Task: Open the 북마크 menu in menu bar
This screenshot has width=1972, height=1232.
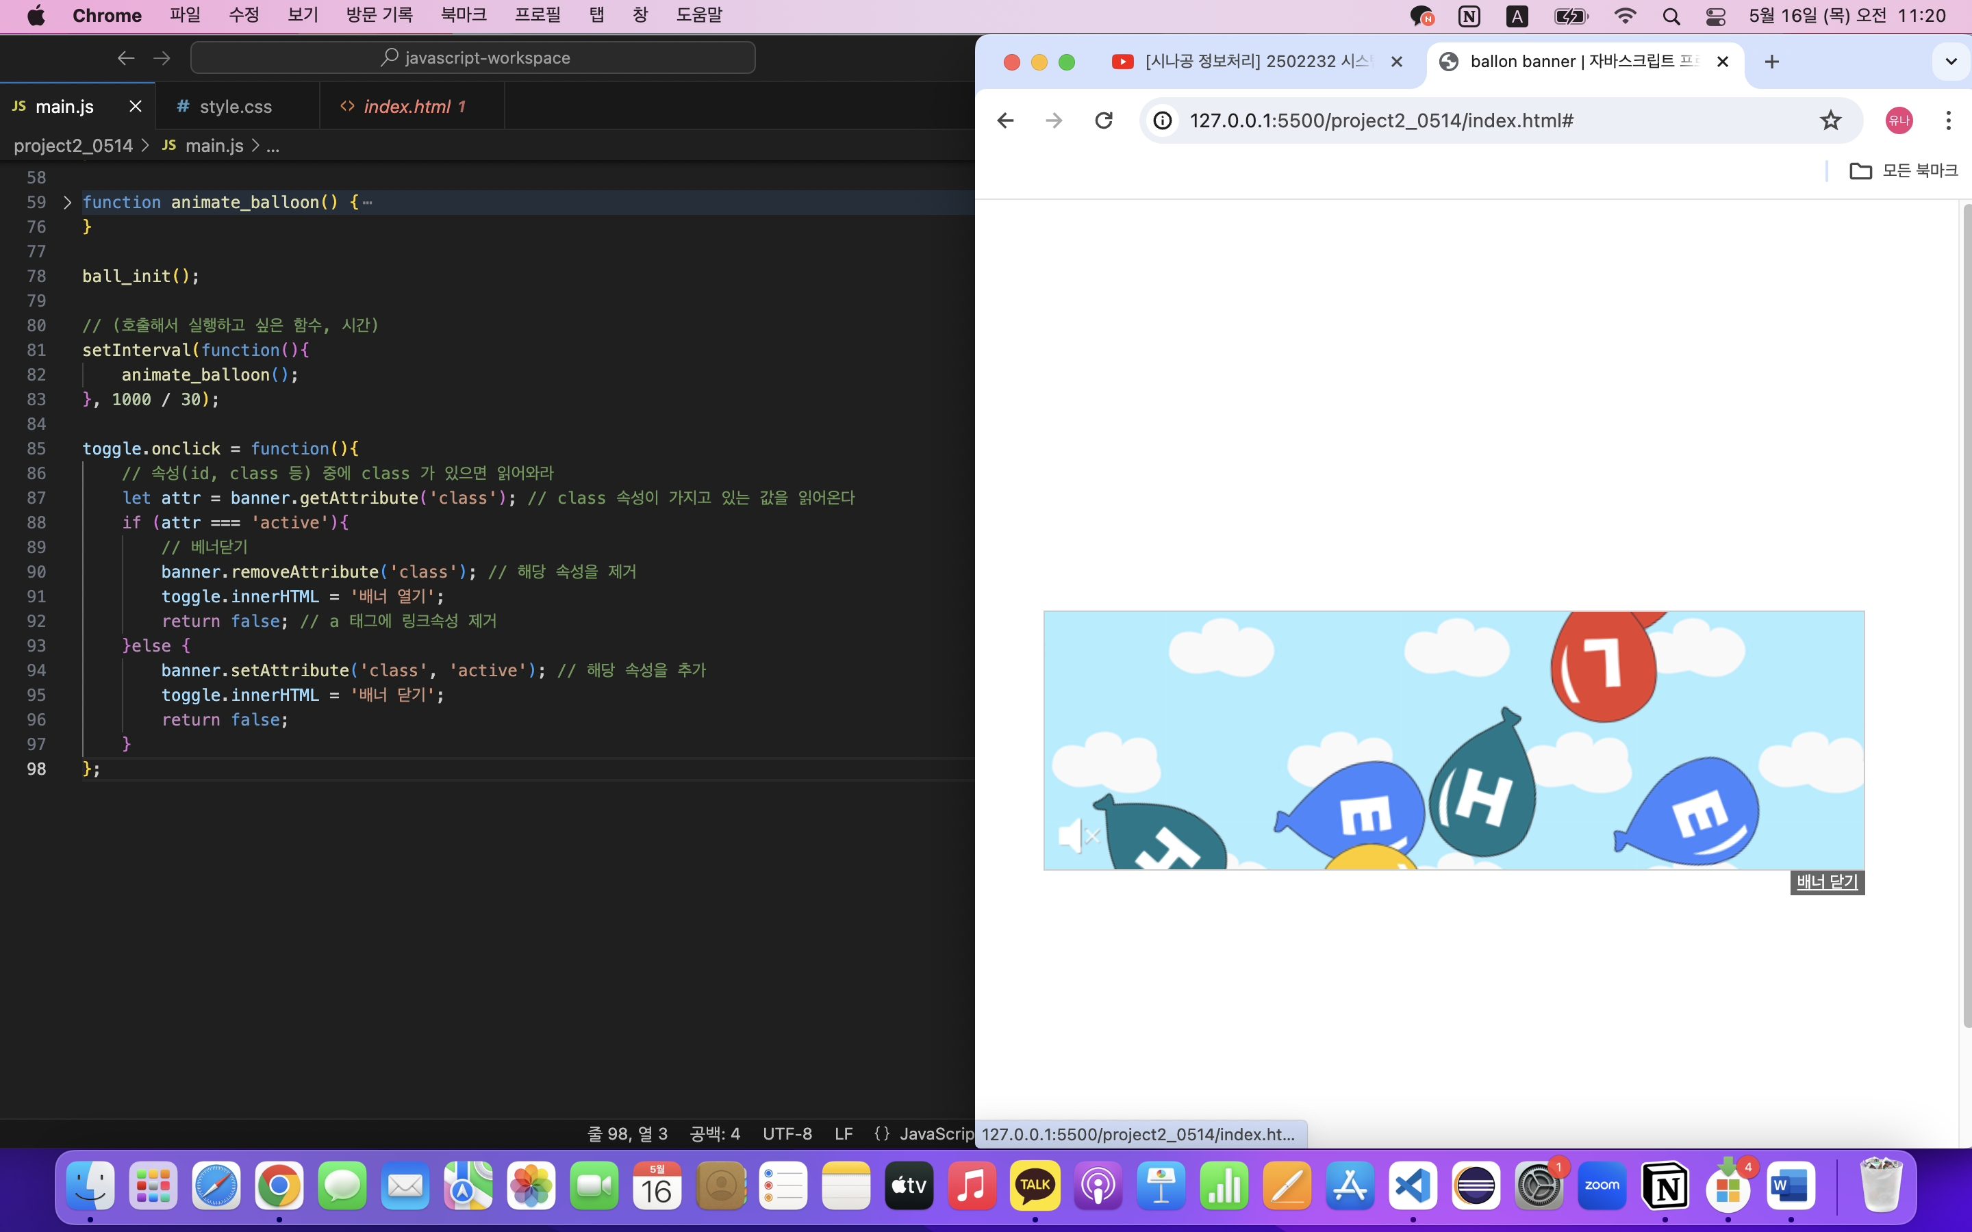Action: 463,16
